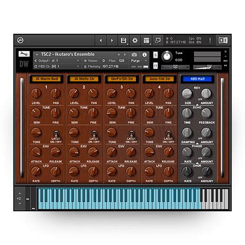Open the Output st.1 dropdown

click(57, 61)
